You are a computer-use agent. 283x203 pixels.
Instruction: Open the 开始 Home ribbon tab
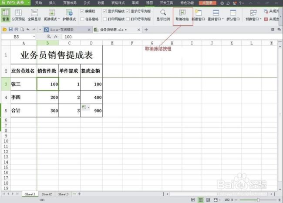pos(38,3)
